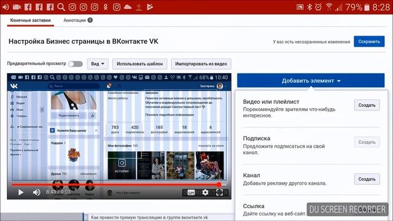The image size is (393, 221).
Task: Tap the alarm clock status icon
Action: [x=318, y=7]
